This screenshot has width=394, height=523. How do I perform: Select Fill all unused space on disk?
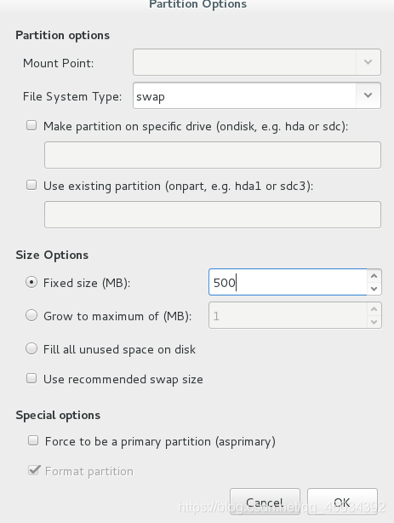(x=31, y=349)
